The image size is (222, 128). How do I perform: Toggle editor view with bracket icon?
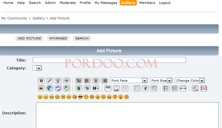point(204,89)
